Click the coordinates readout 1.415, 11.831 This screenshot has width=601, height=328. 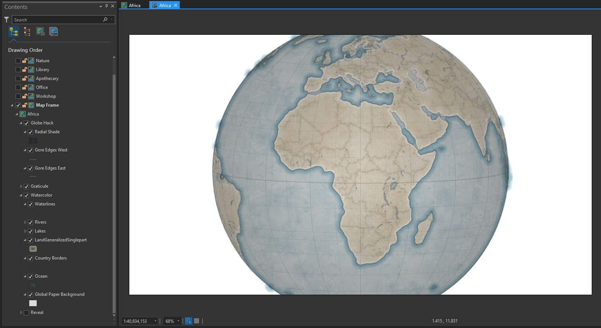tap(445, 321)
